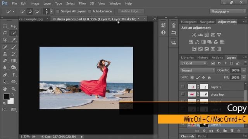248x139 pixels.
Task: Switch to the Navigator tab
Action: [x=207, y=22]
